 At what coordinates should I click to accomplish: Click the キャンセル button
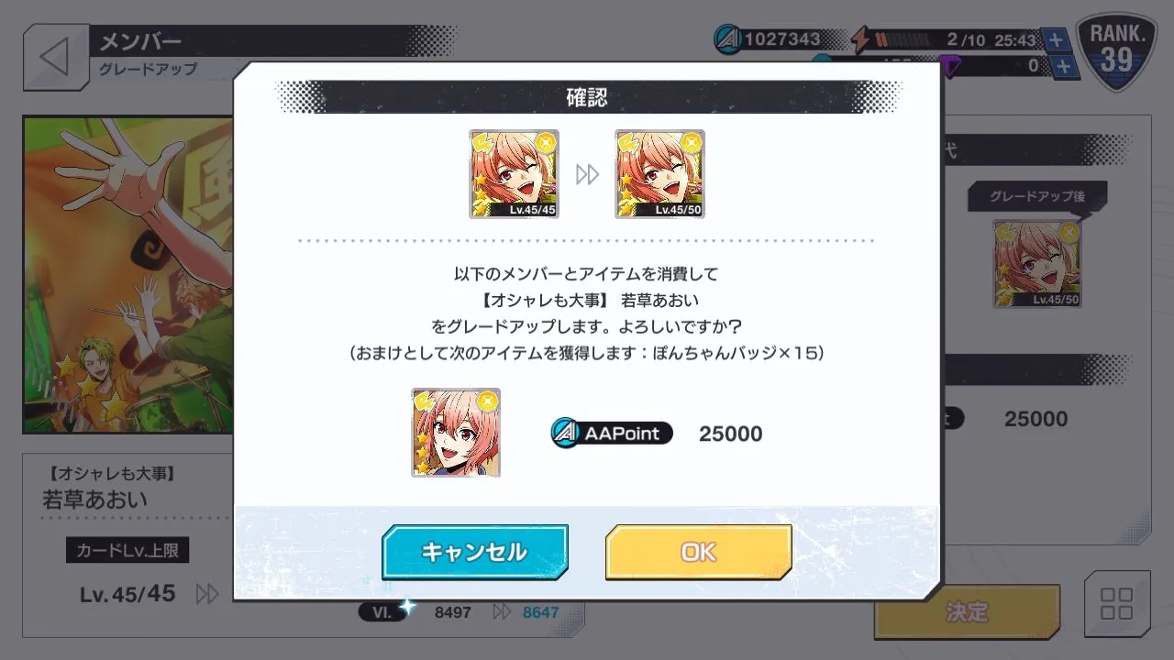pos(474,552)
